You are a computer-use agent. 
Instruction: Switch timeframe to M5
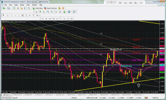point(46,19)
